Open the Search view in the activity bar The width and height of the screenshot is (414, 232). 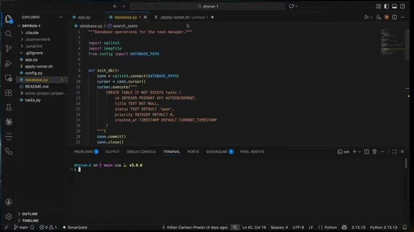9,34
